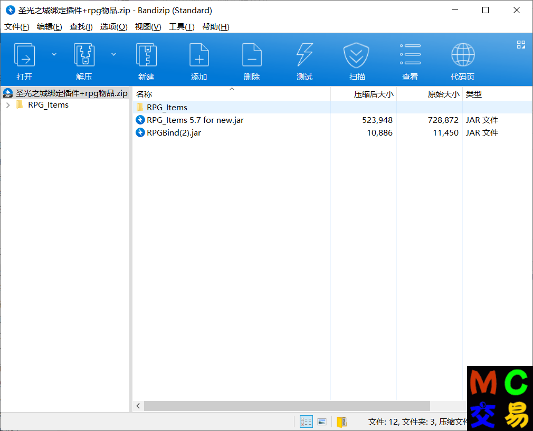Switch to thumbnail view icon in status bar
This screenshot has width=533, height=431.
tap(322, 422)
